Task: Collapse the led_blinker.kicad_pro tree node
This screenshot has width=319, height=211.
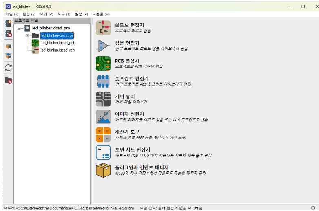Action: click(19, 28)
